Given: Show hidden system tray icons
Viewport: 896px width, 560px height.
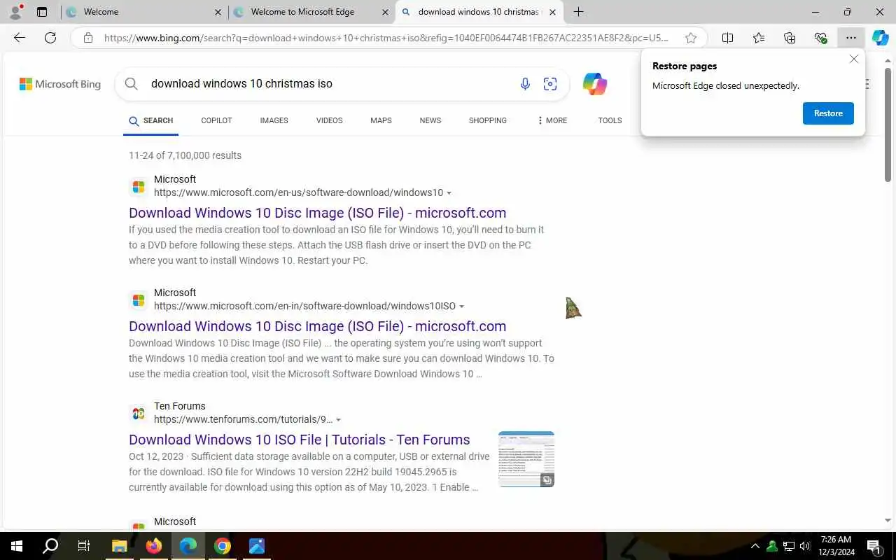Looking at the screenshot, I should (x=755, y=546).
